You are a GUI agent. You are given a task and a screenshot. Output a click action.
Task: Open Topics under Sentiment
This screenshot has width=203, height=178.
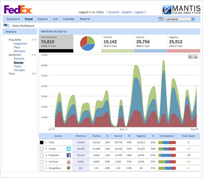17,66
